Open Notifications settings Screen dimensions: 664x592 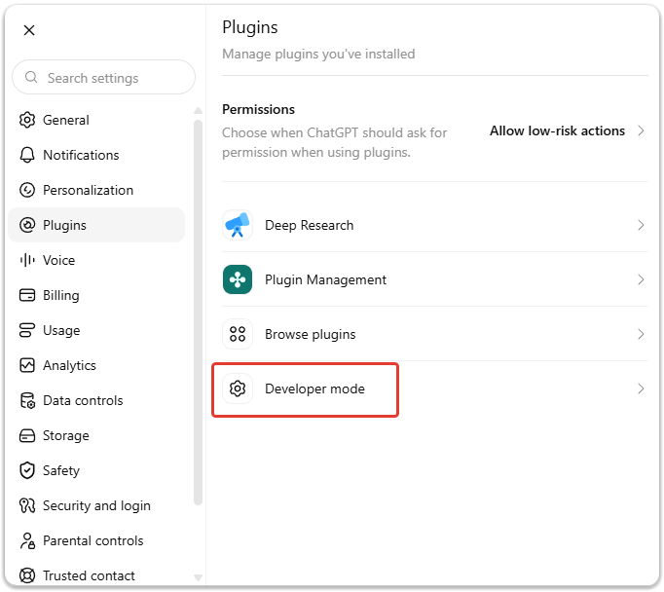(x=96, y=155)
